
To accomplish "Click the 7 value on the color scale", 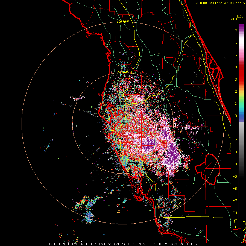I will pos(236,31).
